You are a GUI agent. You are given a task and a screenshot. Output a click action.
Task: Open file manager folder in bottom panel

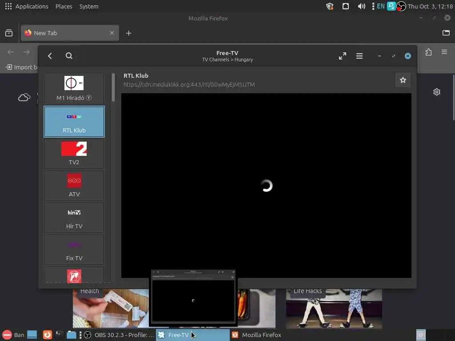click(x=71, y=335)
